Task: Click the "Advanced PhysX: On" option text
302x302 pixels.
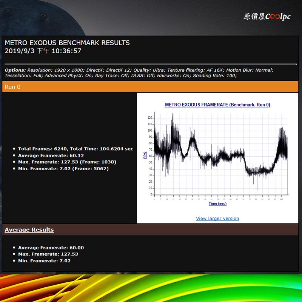Action: click(x=68, y=75)
